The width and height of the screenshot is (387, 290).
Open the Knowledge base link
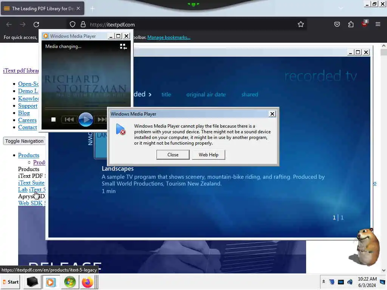coord(28,99)
